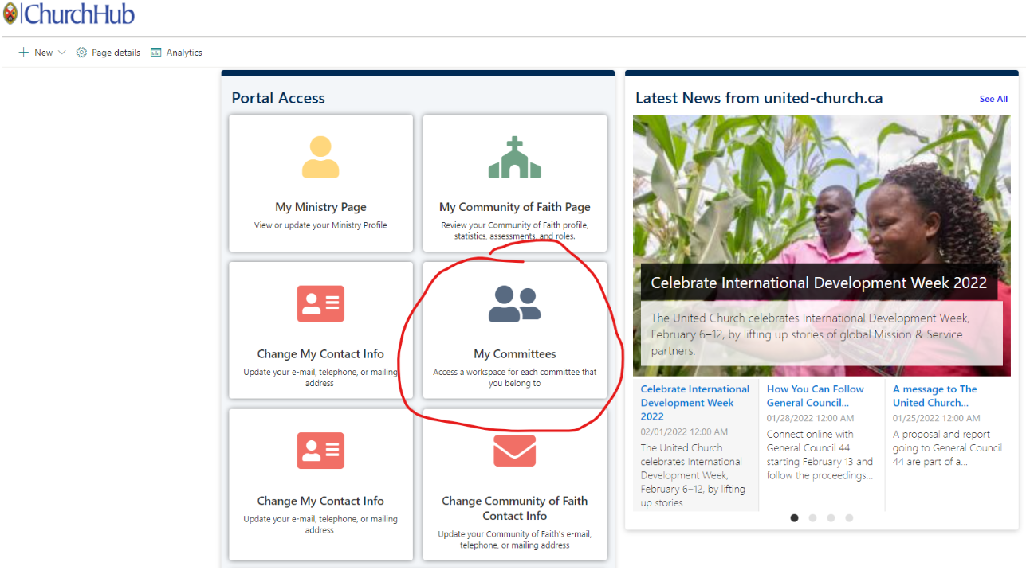Click 'Connect online with General Council 44' summary
The height and width of the screenshot is (574, 1026).
[x=820, y=455]
